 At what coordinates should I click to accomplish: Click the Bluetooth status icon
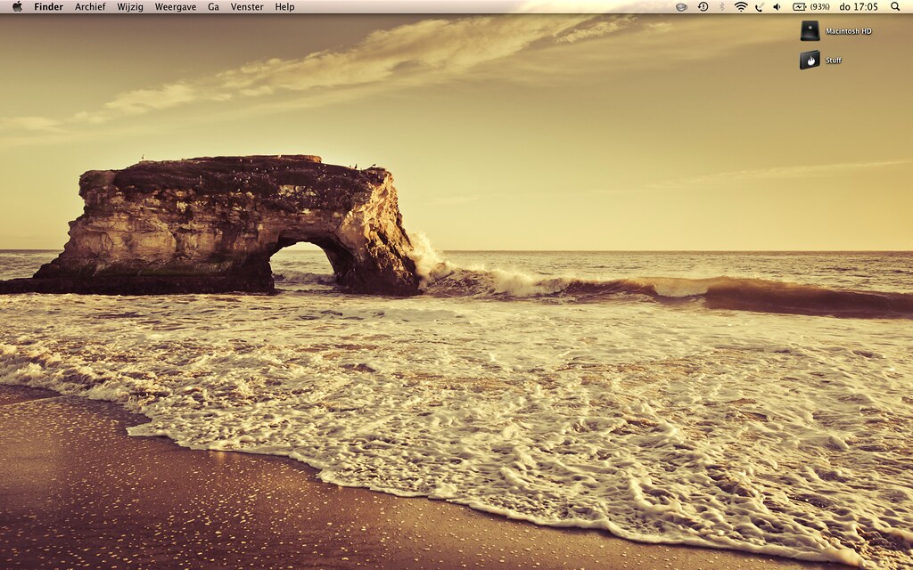tap(721, 7)
